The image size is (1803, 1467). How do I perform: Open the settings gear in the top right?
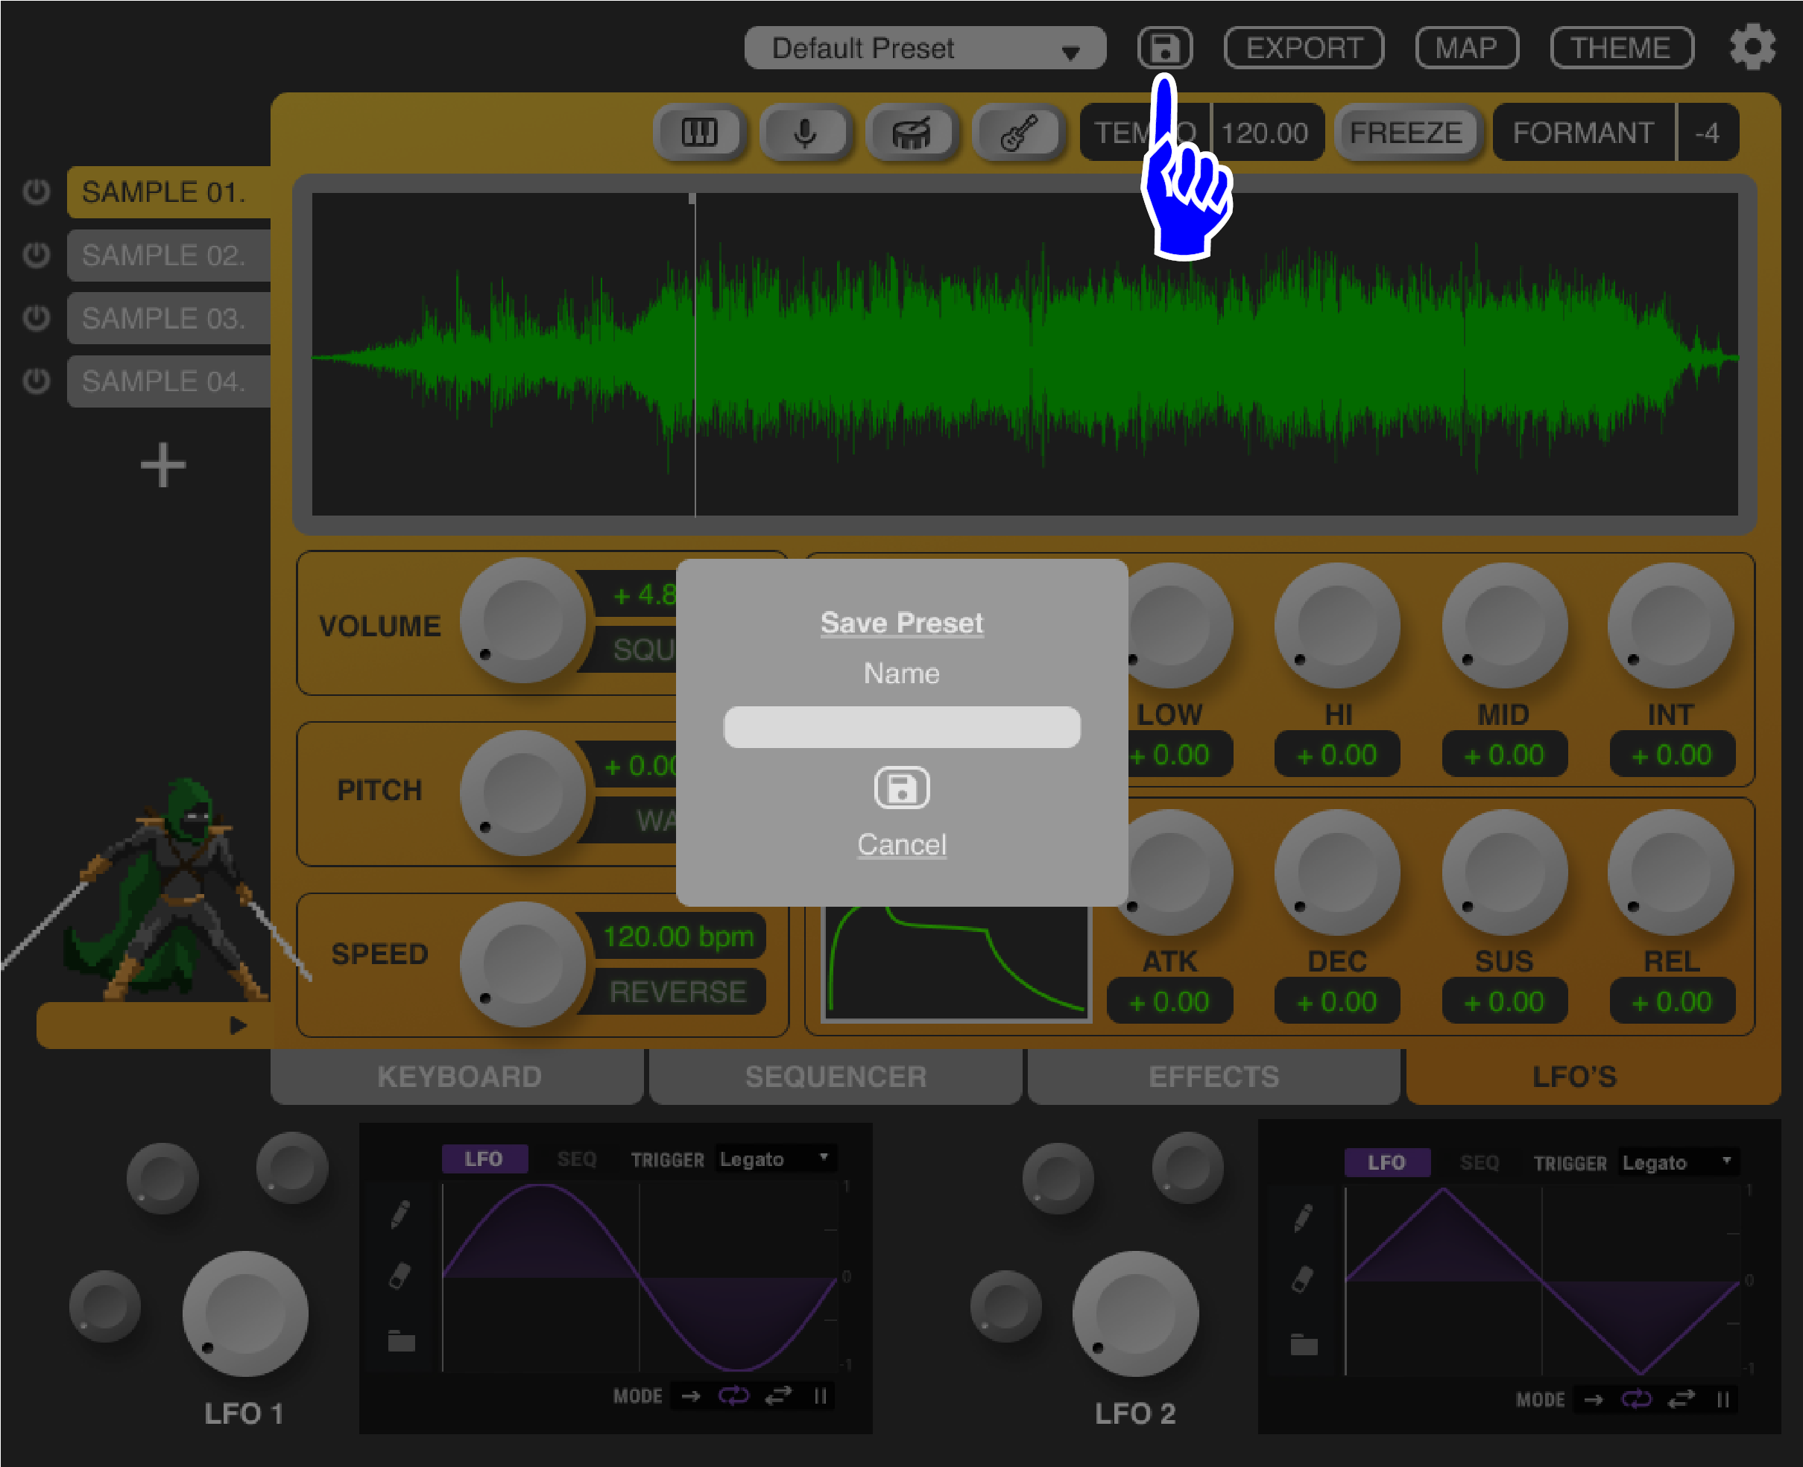click(1754, 48)
